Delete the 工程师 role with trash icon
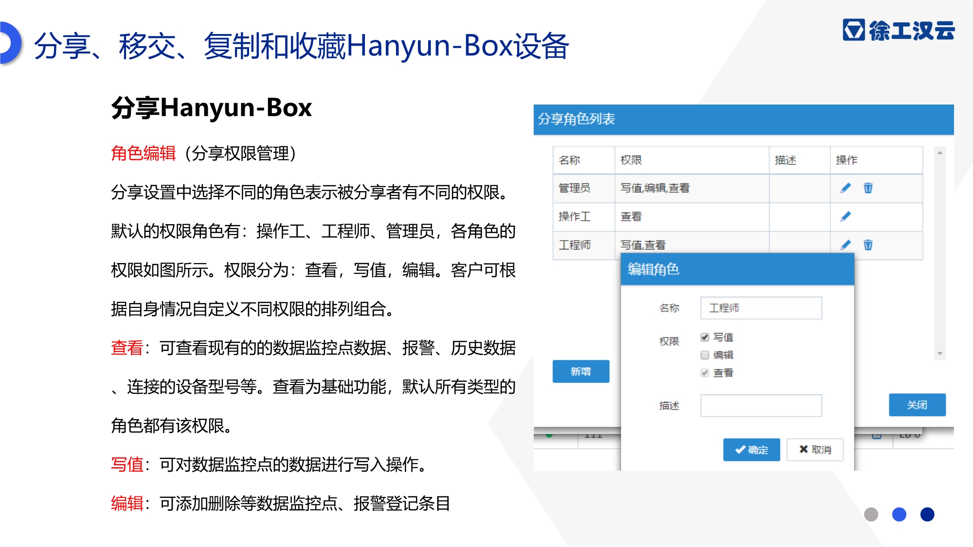The width and height of the screenshot is (973, 547). [868, 245]
